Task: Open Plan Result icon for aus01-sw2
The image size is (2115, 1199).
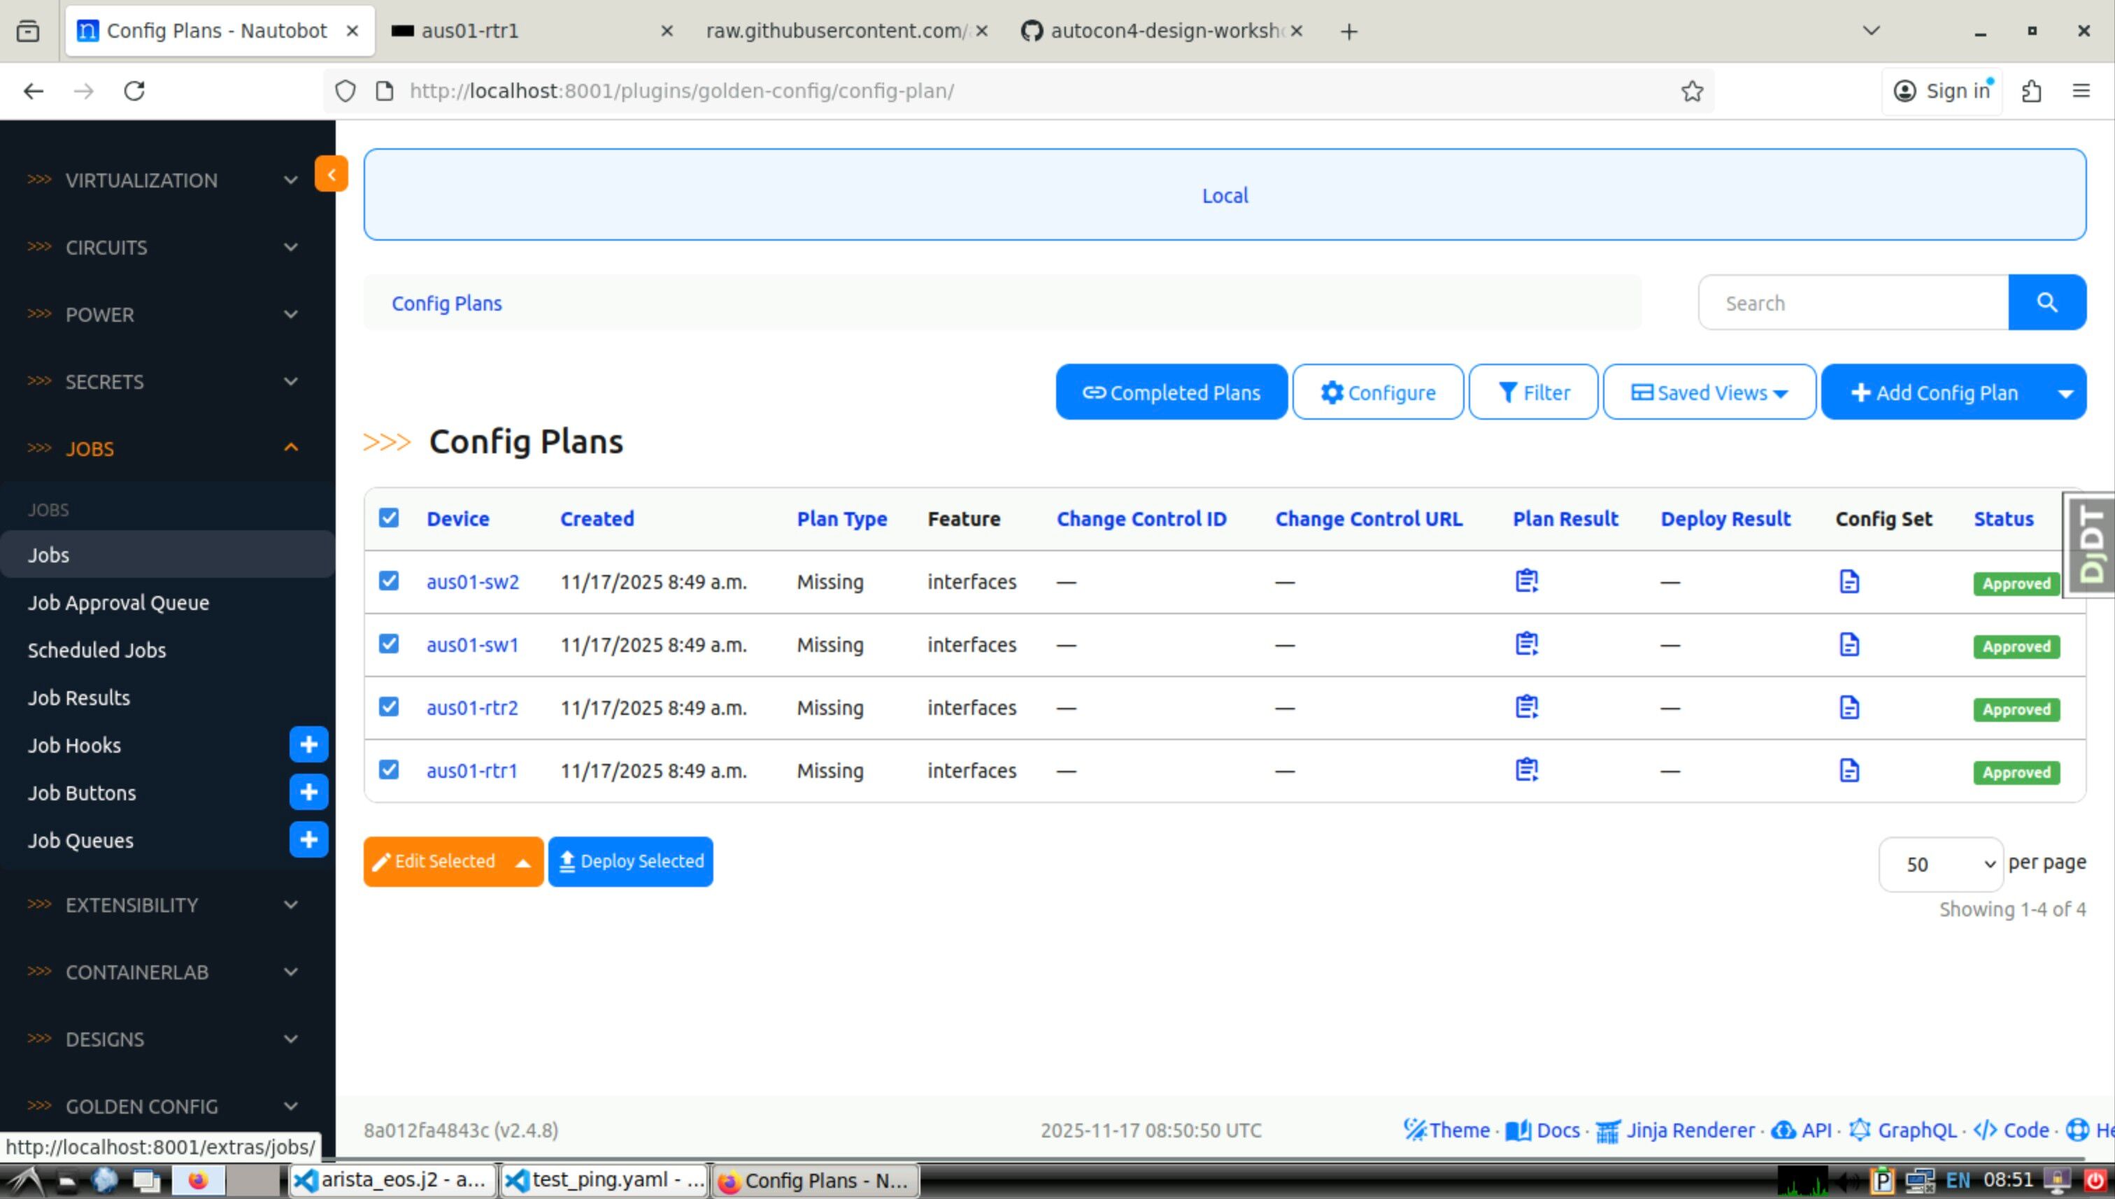Action: (x=1526, y=581)
